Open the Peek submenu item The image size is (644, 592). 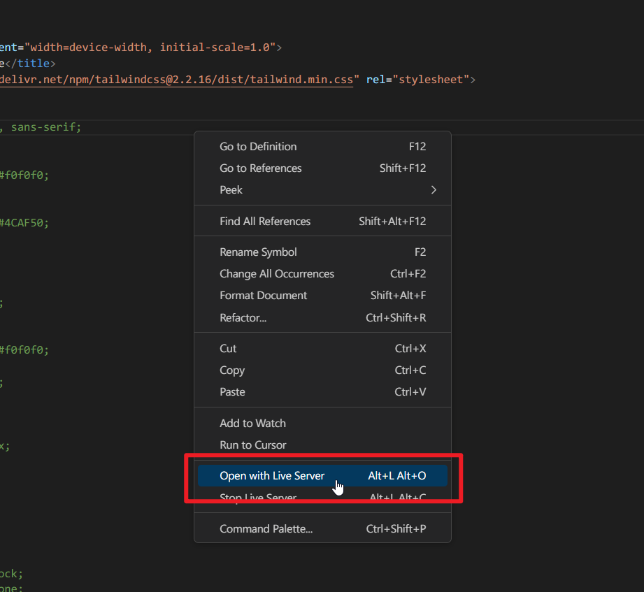[x=231, y=190]
